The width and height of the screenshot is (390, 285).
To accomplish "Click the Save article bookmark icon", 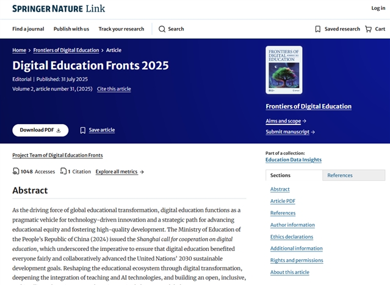I will pos(83,130).
